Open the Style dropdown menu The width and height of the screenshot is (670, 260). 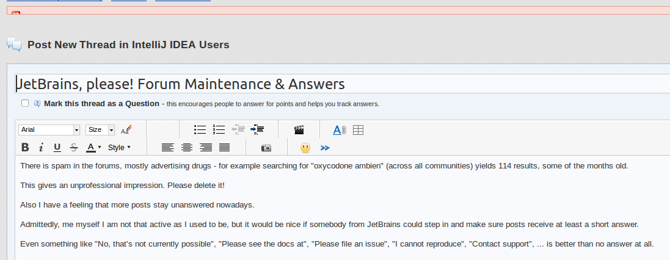coord(119,147)
